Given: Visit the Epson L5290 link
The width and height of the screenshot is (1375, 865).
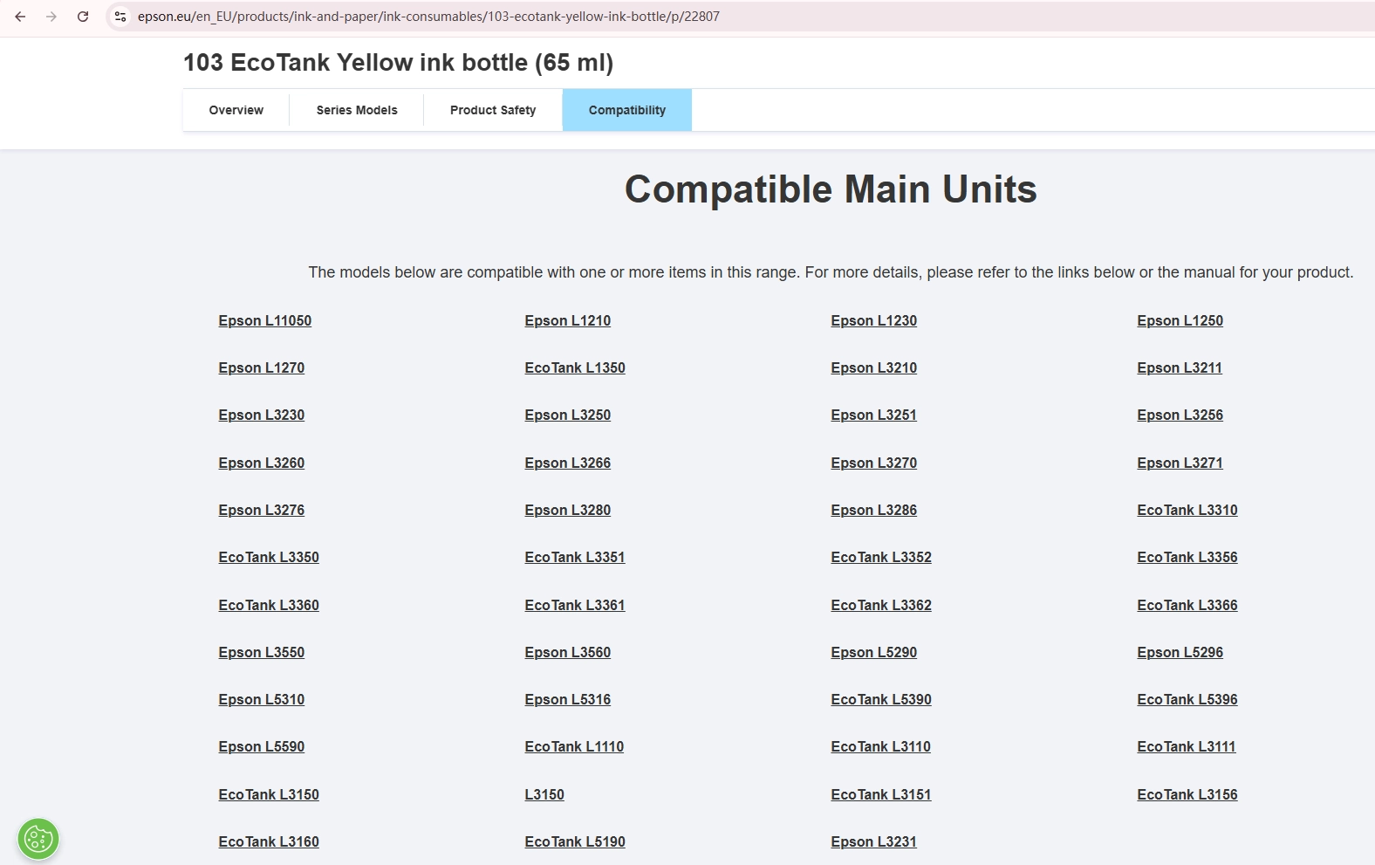Looking at the screenshot, I should click(873, 652).
